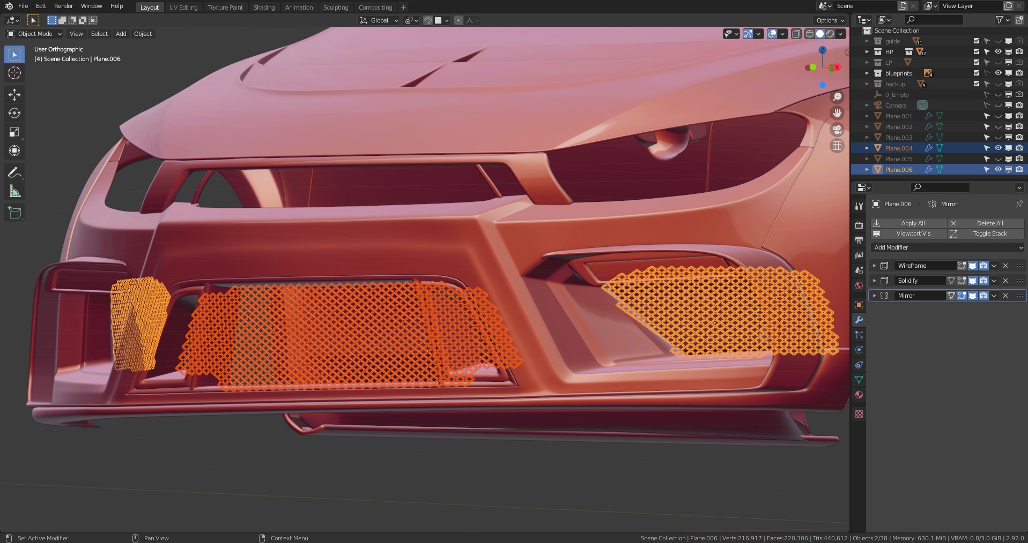This screenshot has width=1028, height=543.
Task: Open the Tool properties tab
Action: point(859,206)
